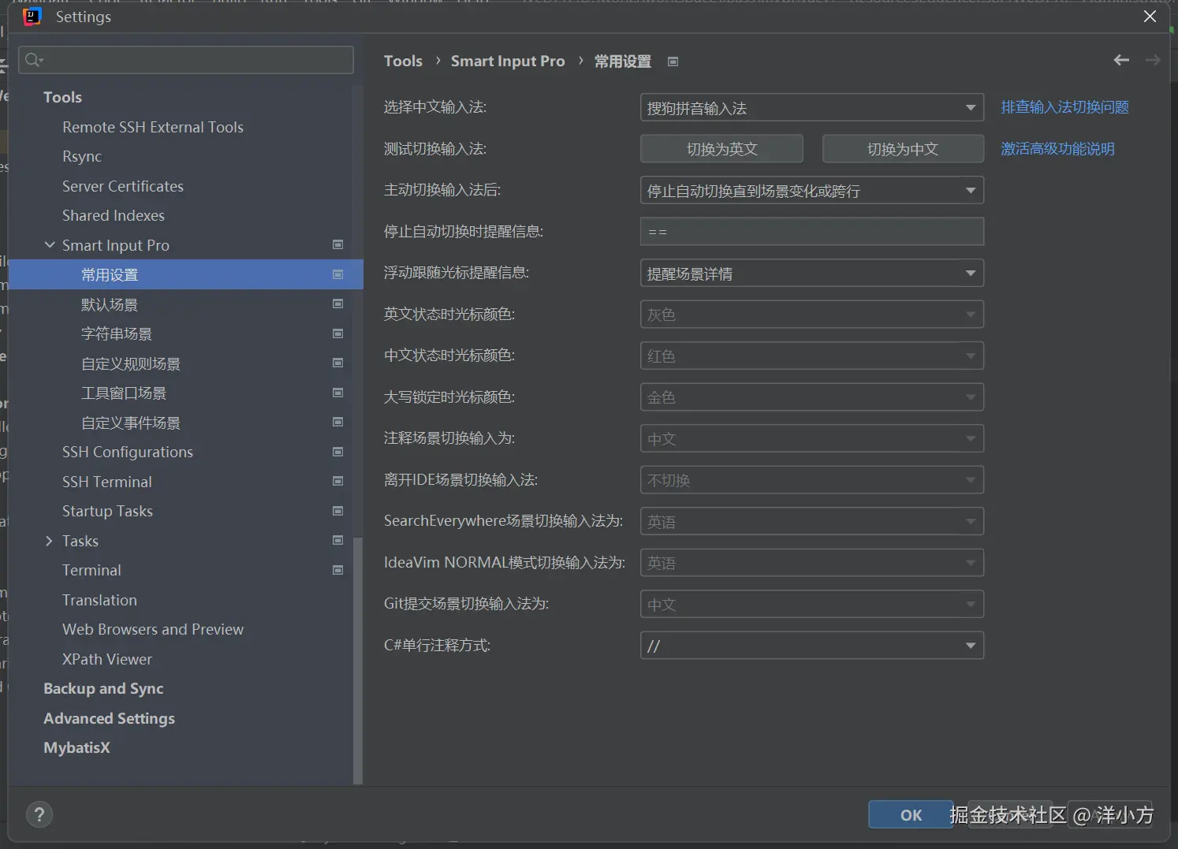Viewport: 1178px width, 849px height.
Task: Click the project-level icon beside 默认场景
Action: pyautogui.click(x=337, y=304)
